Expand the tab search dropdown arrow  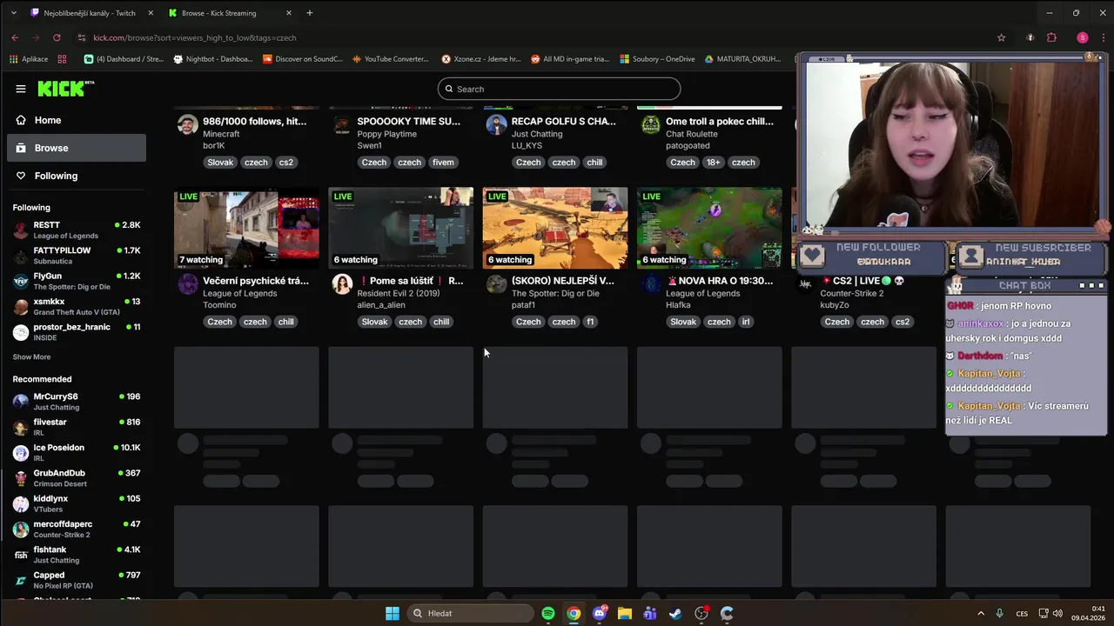pyautogui.click(x=13, y=13)
